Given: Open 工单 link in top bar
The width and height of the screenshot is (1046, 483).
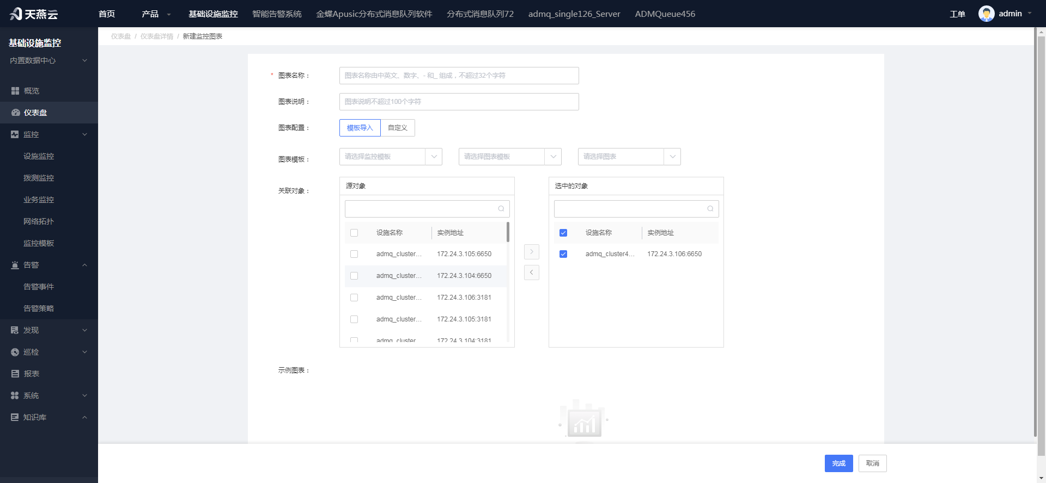Looking at the screenshot, I should 957,14.
